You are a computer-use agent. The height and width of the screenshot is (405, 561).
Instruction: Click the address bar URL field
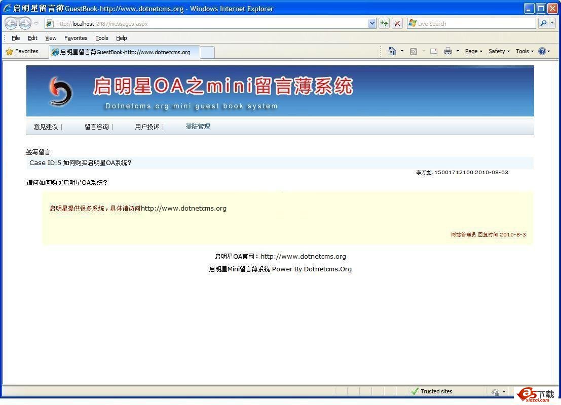coord(211,24)
